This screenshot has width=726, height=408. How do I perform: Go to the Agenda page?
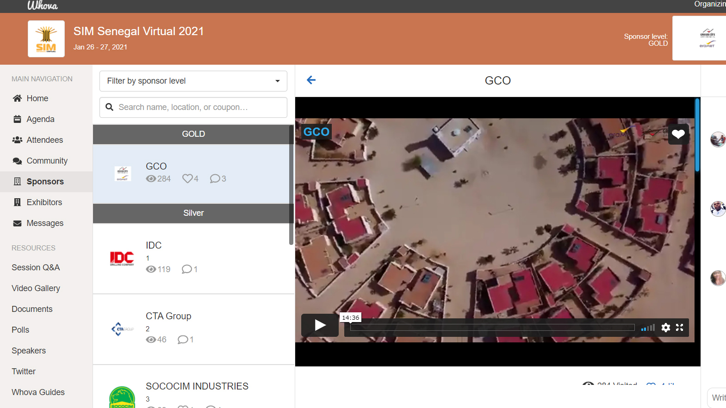(40, 119)
